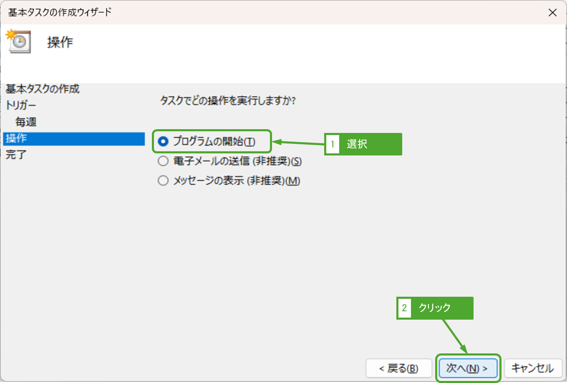Screen dimensions: 567x383
Task: Click the 基本タスクの作成ウィザード title bar text
Action: (x=60, y=13)
